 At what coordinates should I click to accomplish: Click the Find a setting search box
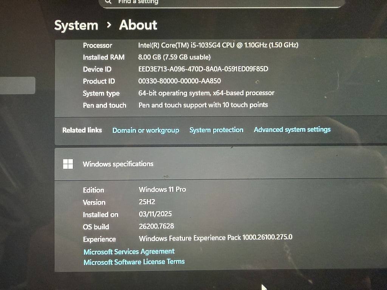[x=221, y=3]
